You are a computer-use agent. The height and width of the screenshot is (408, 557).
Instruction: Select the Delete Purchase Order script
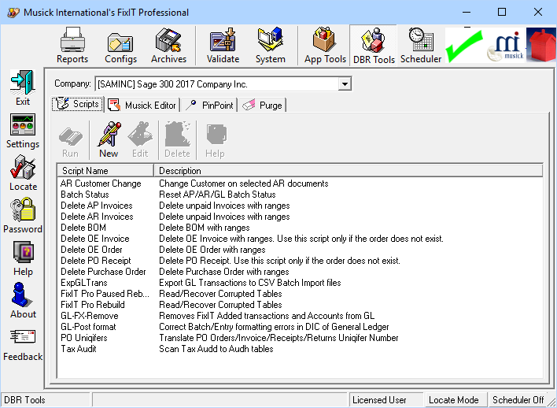tap(103, 272)
